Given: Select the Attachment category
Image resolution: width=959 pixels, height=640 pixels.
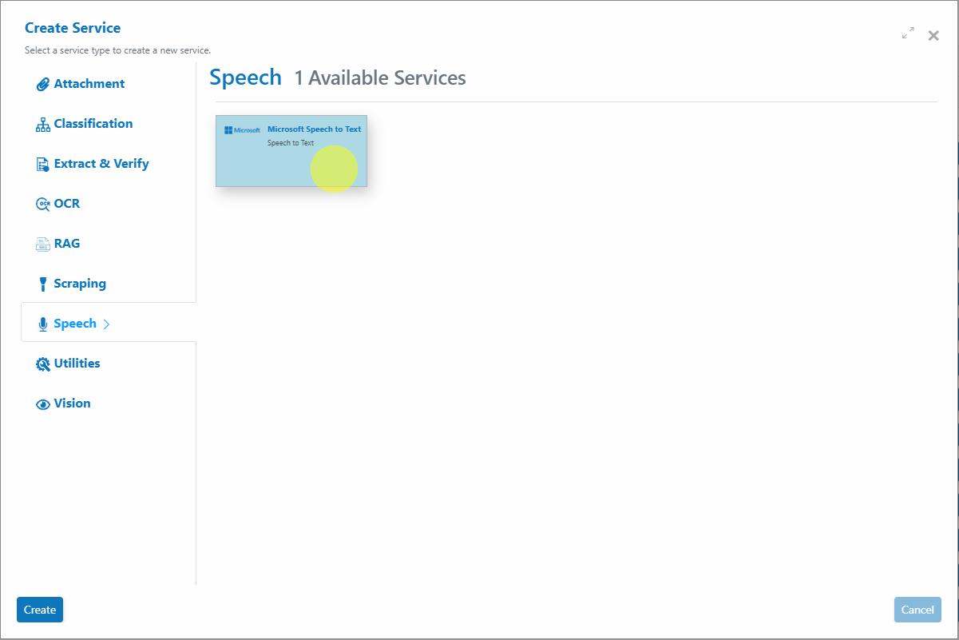Looking at the screenshot, I should [x=89, y=84].
